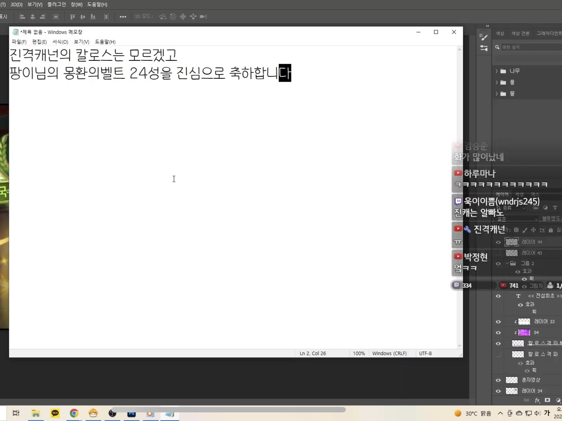Open Photoshop from the taskbar
This screenshot has height=421, width=562.
[131, 414]
